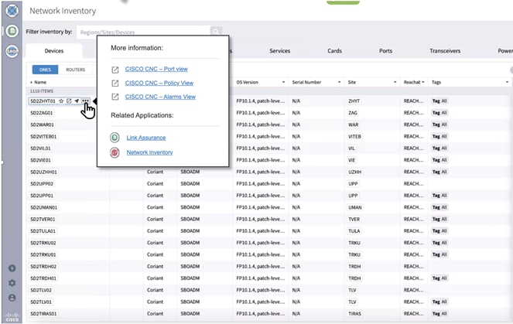Select device SD2TLV02 in the list
Screen dimensions: 513x324
(x=41, y=290)
